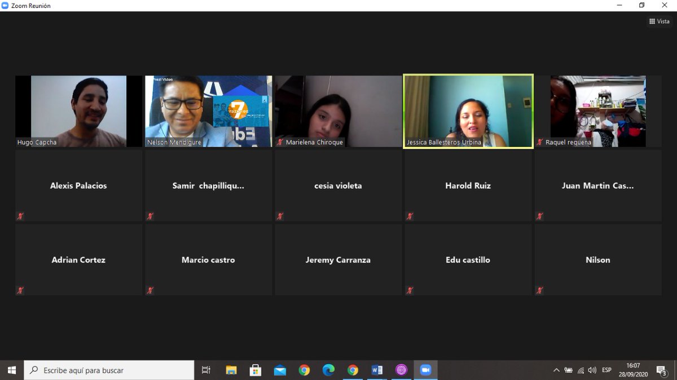Open Task View from the taskbar
This screenshot has height=380, width=677.
point(206,370)
